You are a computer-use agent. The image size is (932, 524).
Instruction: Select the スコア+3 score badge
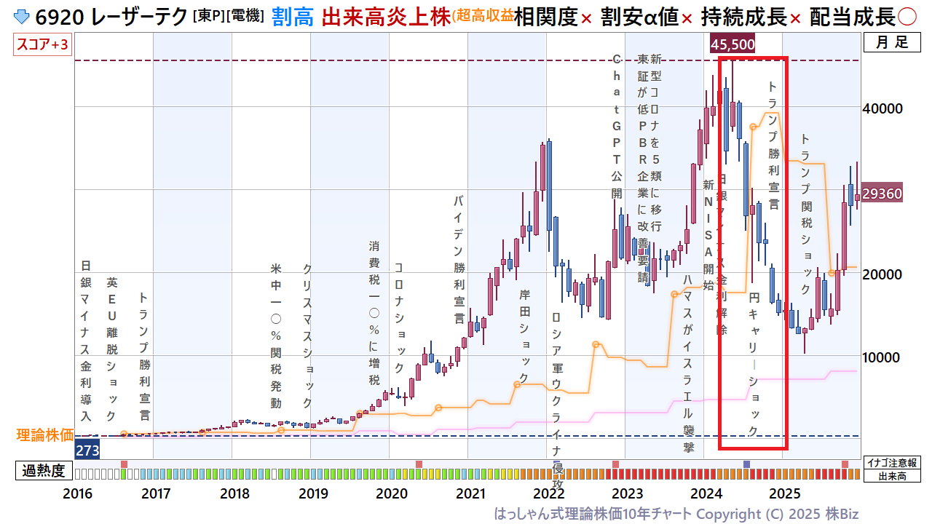click(x=42, y=45)
